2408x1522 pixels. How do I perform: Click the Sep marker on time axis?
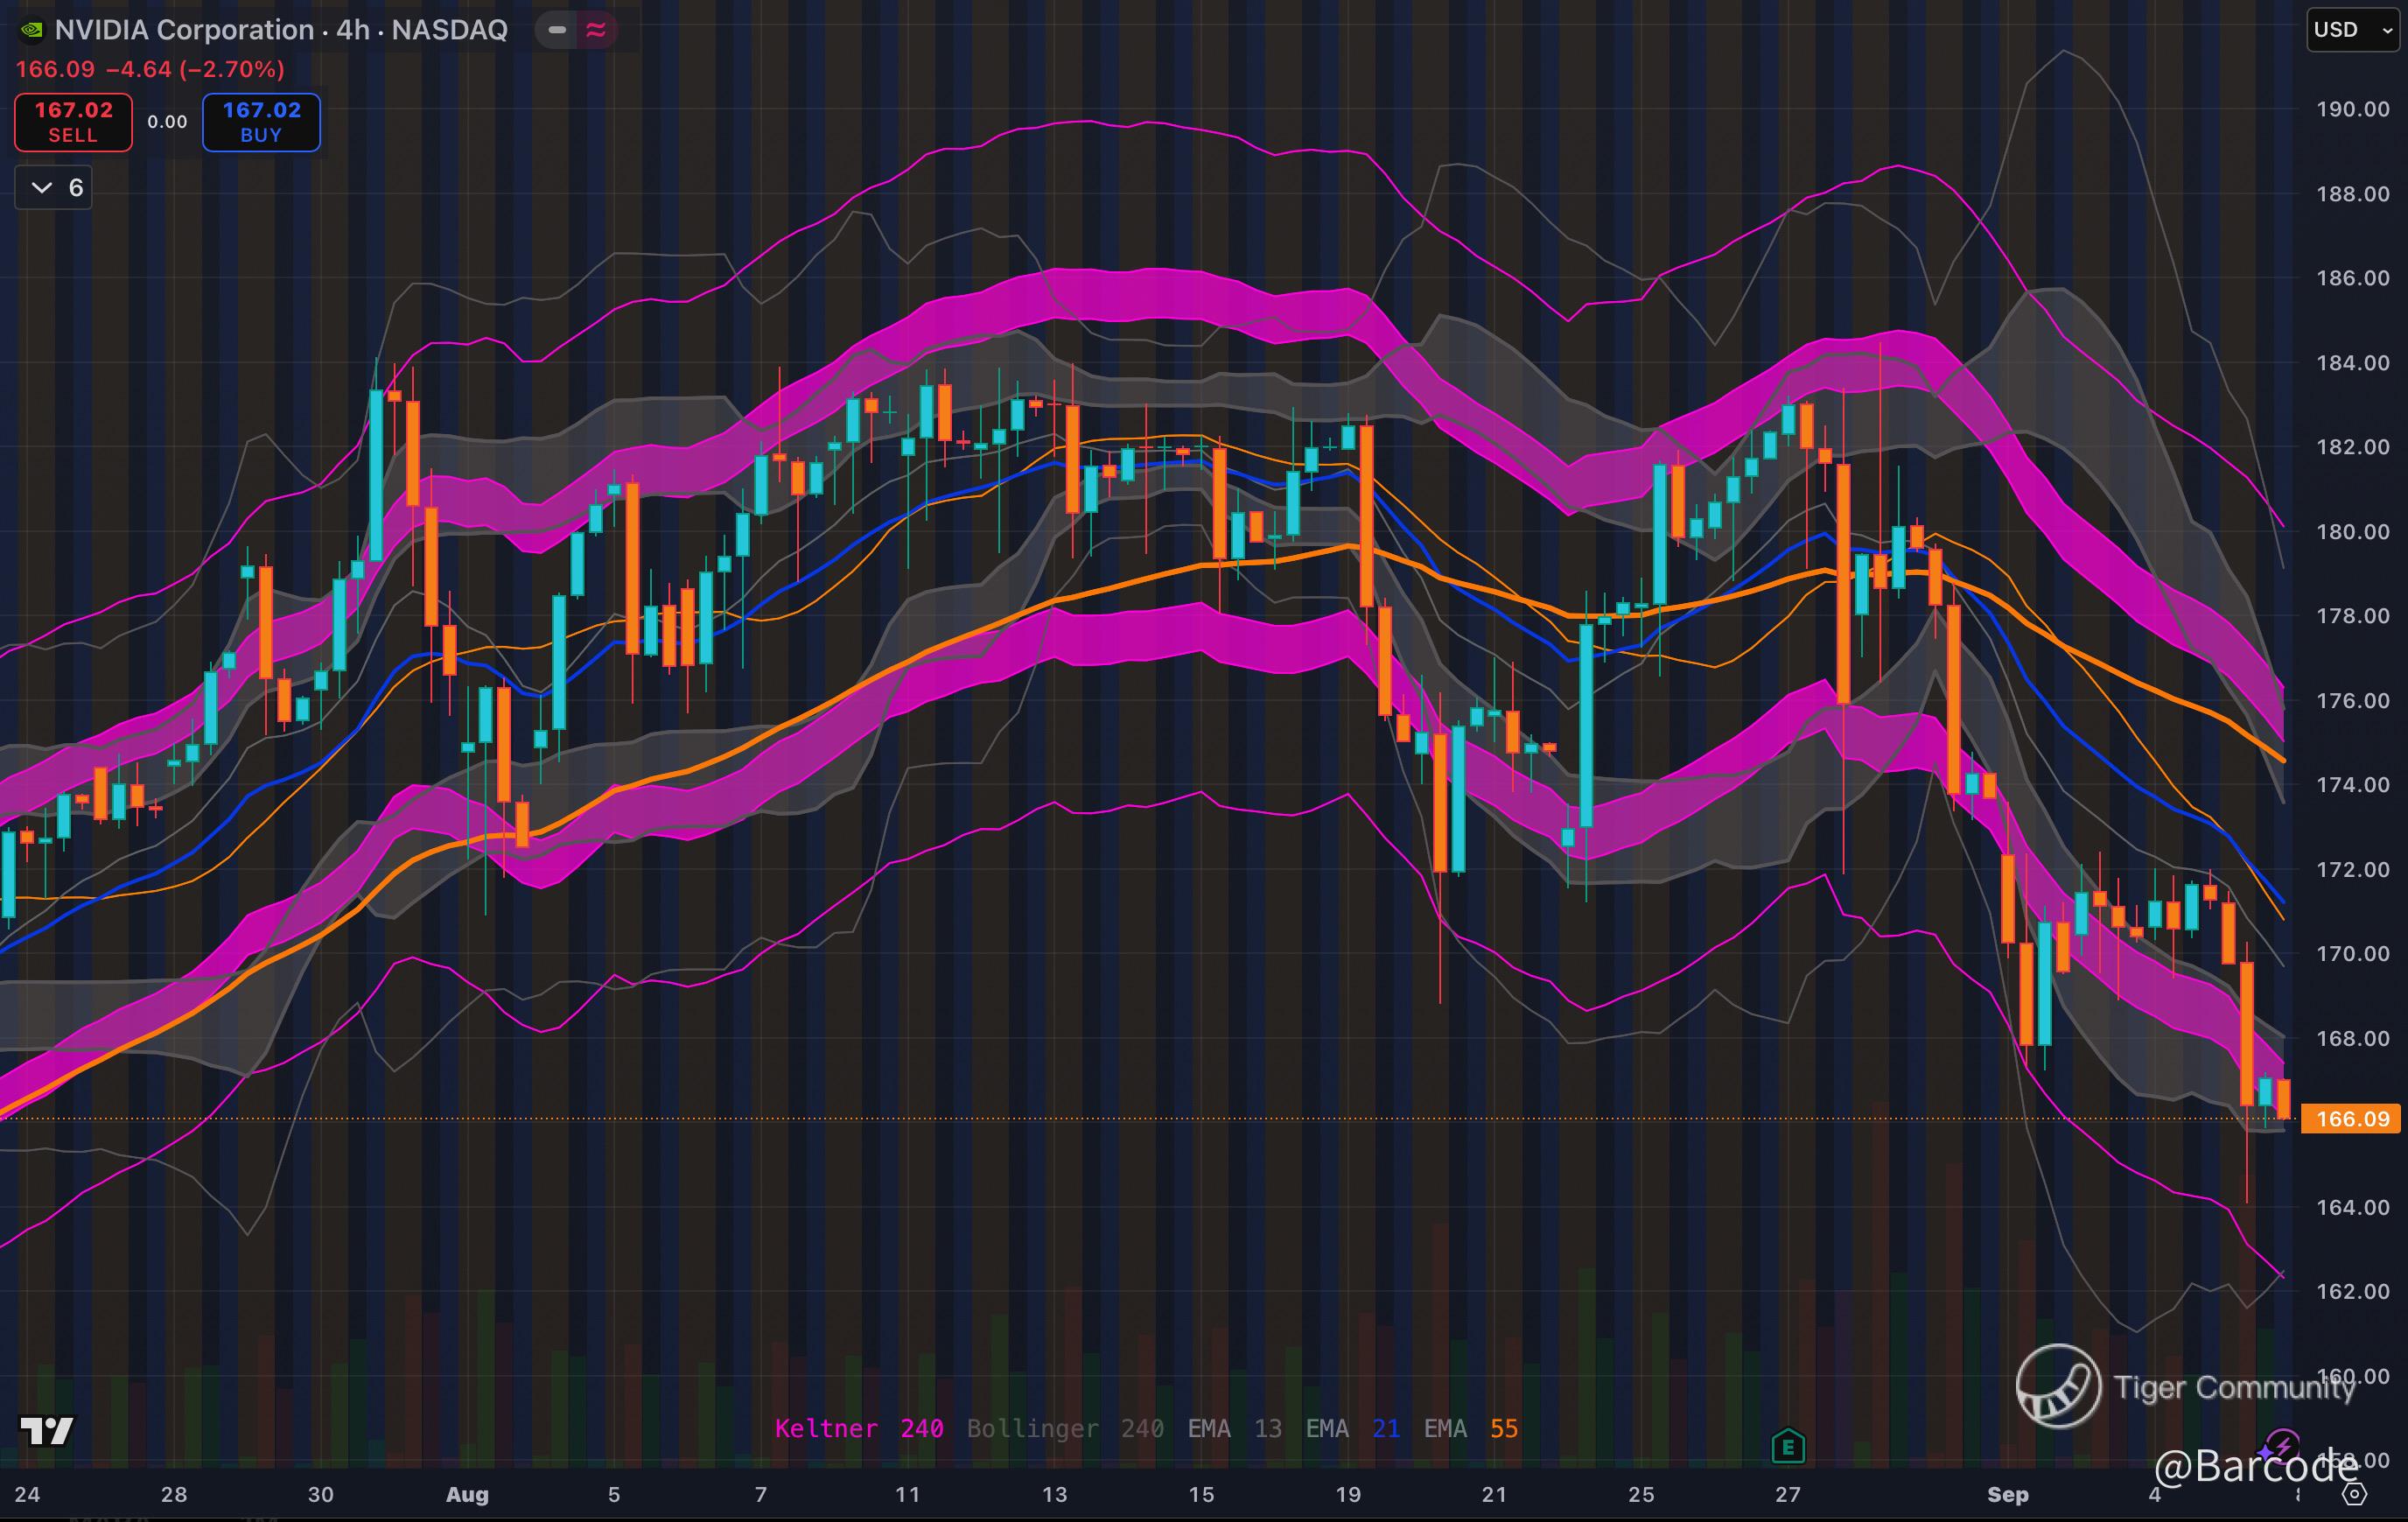(2007, 1494)
